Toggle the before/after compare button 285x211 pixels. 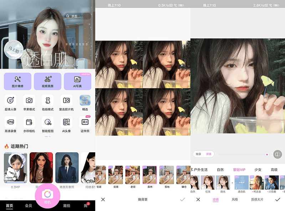tap(277, 154)
